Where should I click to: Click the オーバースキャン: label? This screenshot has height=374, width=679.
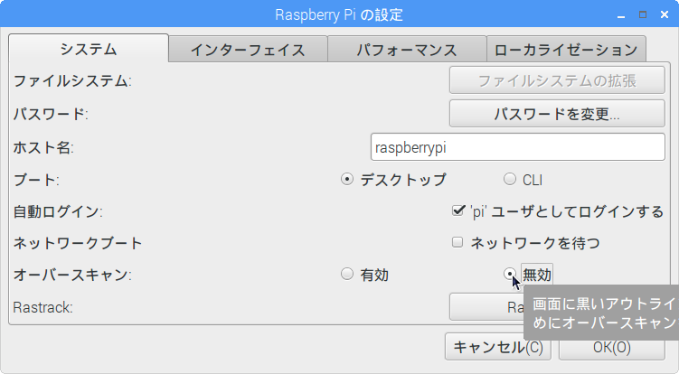(x=72, y=275)
